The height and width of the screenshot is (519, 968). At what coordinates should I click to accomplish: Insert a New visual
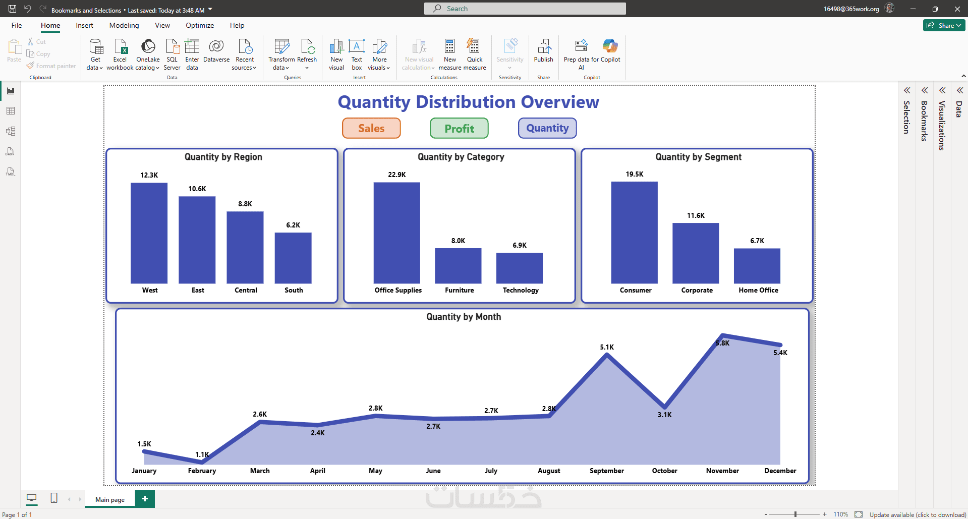click(336, 54)
